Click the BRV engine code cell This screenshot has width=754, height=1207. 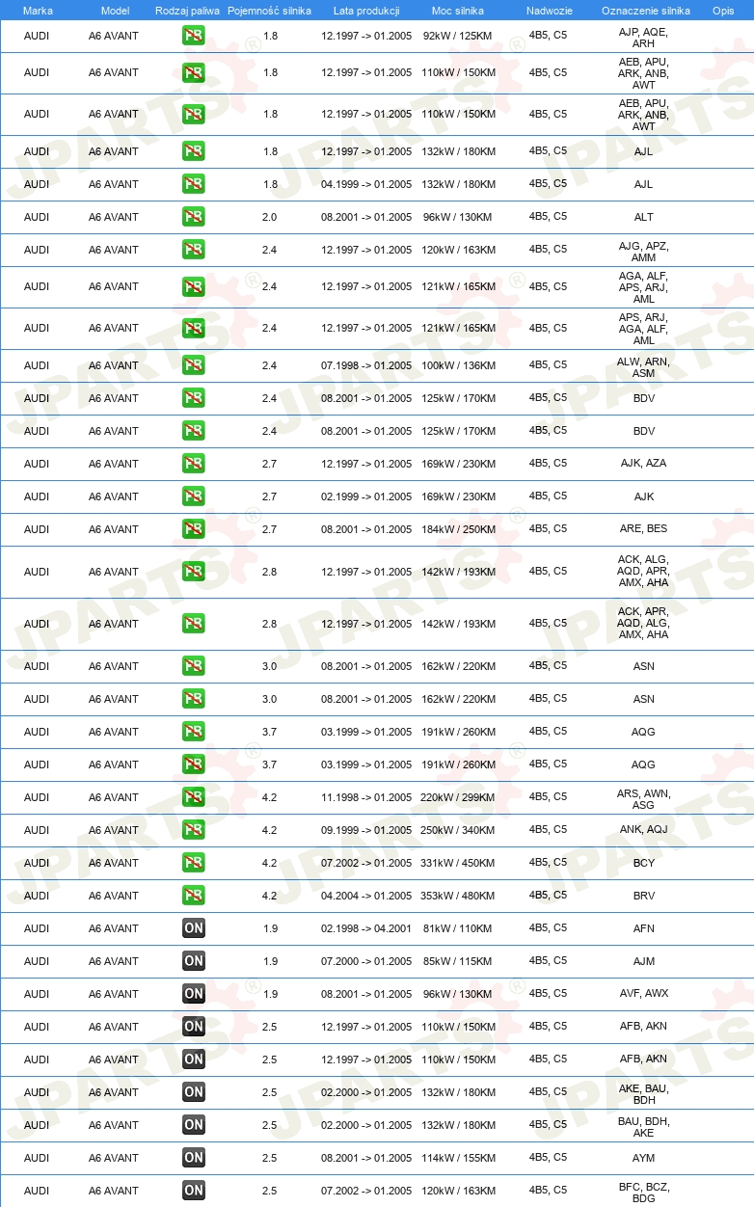(644, 896)
